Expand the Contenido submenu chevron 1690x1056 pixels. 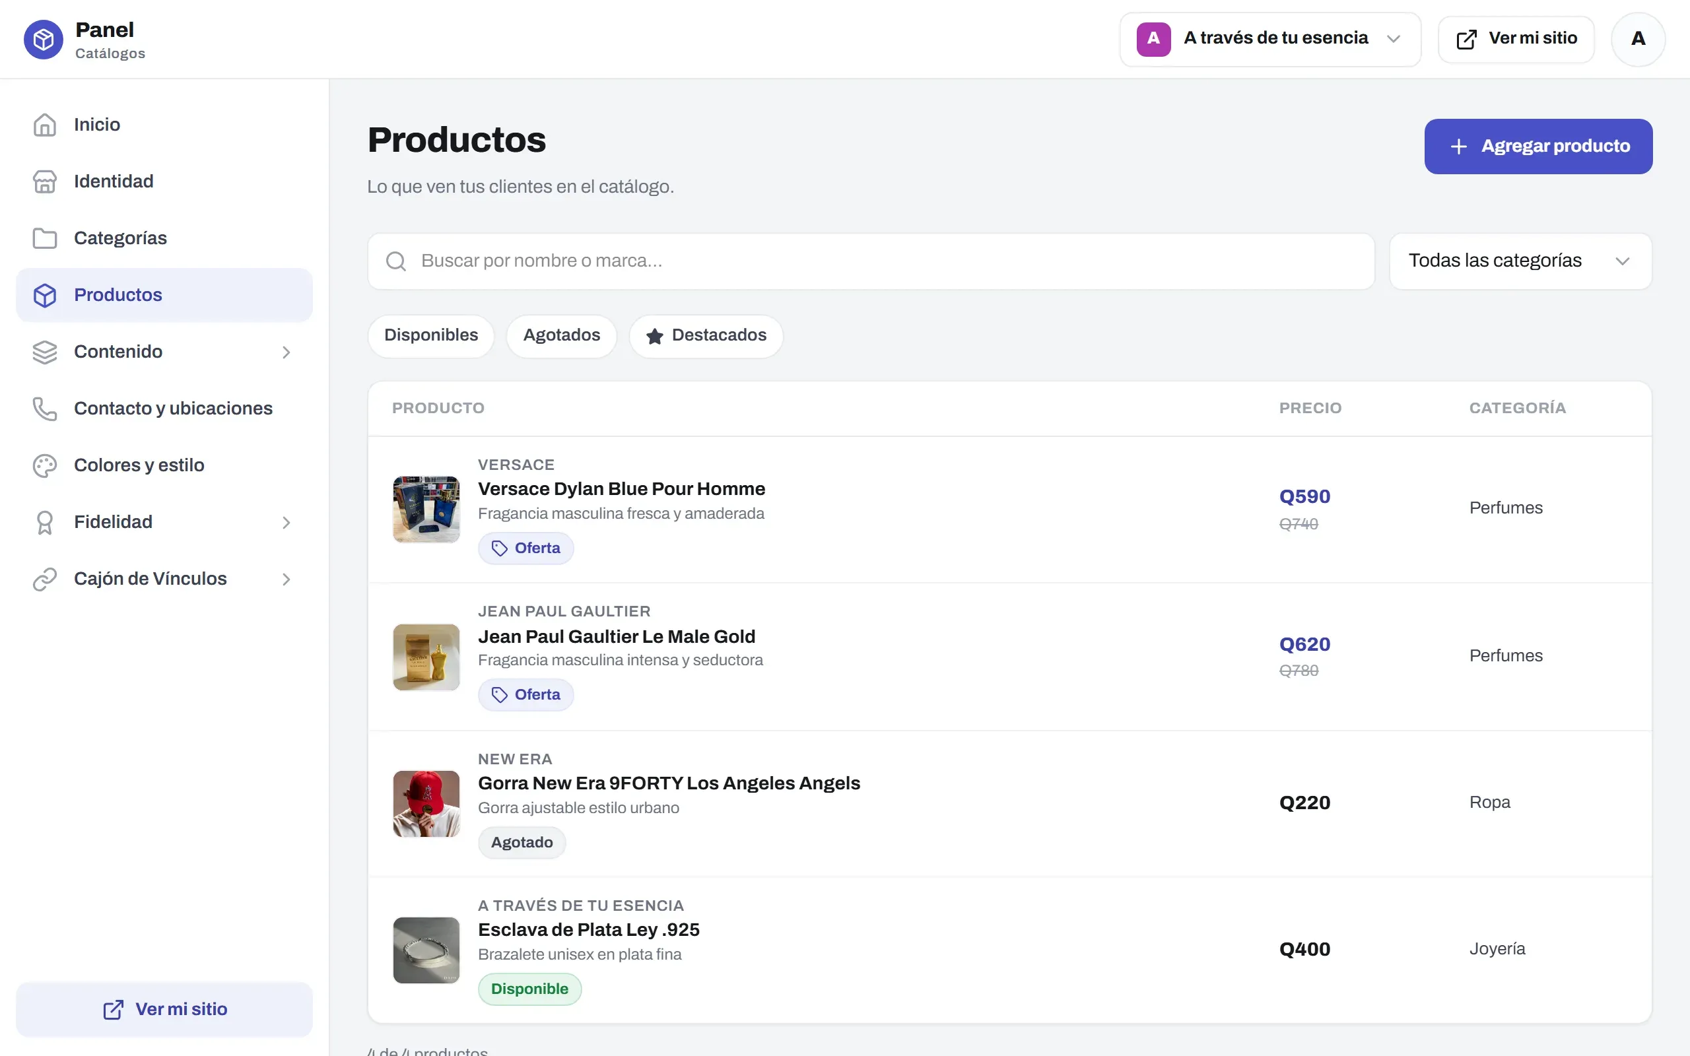point(286,352)
